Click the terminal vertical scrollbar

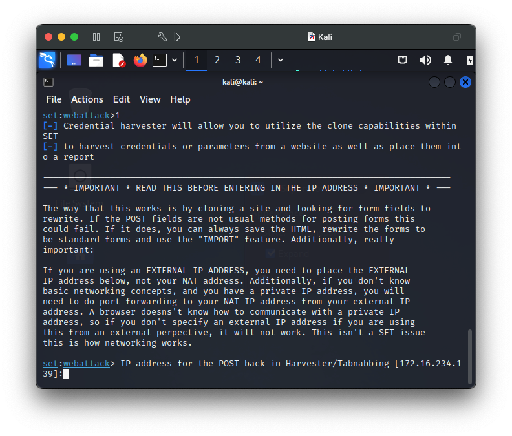470,357
